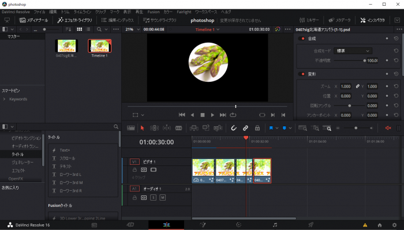The image size is (404, 230).
Task: Play the timeline forward
Action: [212, 115]
